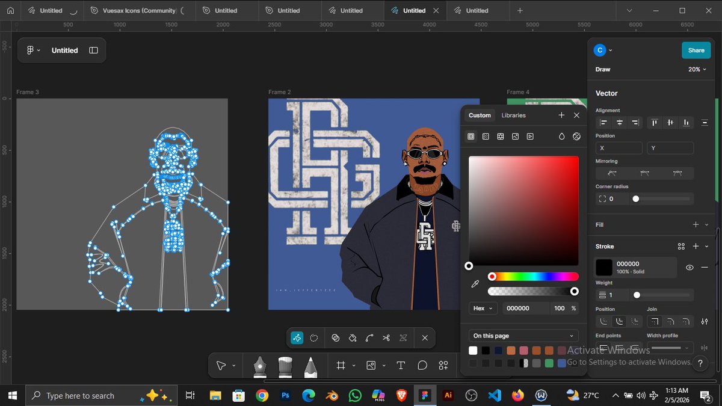This screenshot has height=406, width=722.
Task: Close the color picker popup
Action: pyautogui.click(x=576, y=115)
